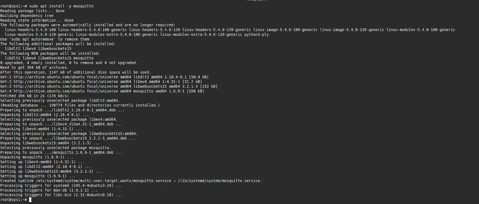Click the '0 upgraded, 4 newly installed' summary line
The image size is (479, 204).
coord(69,63)
